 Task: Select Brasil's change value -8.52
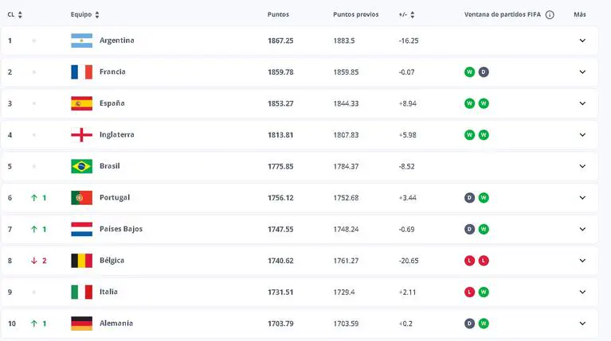coord(407,167)
